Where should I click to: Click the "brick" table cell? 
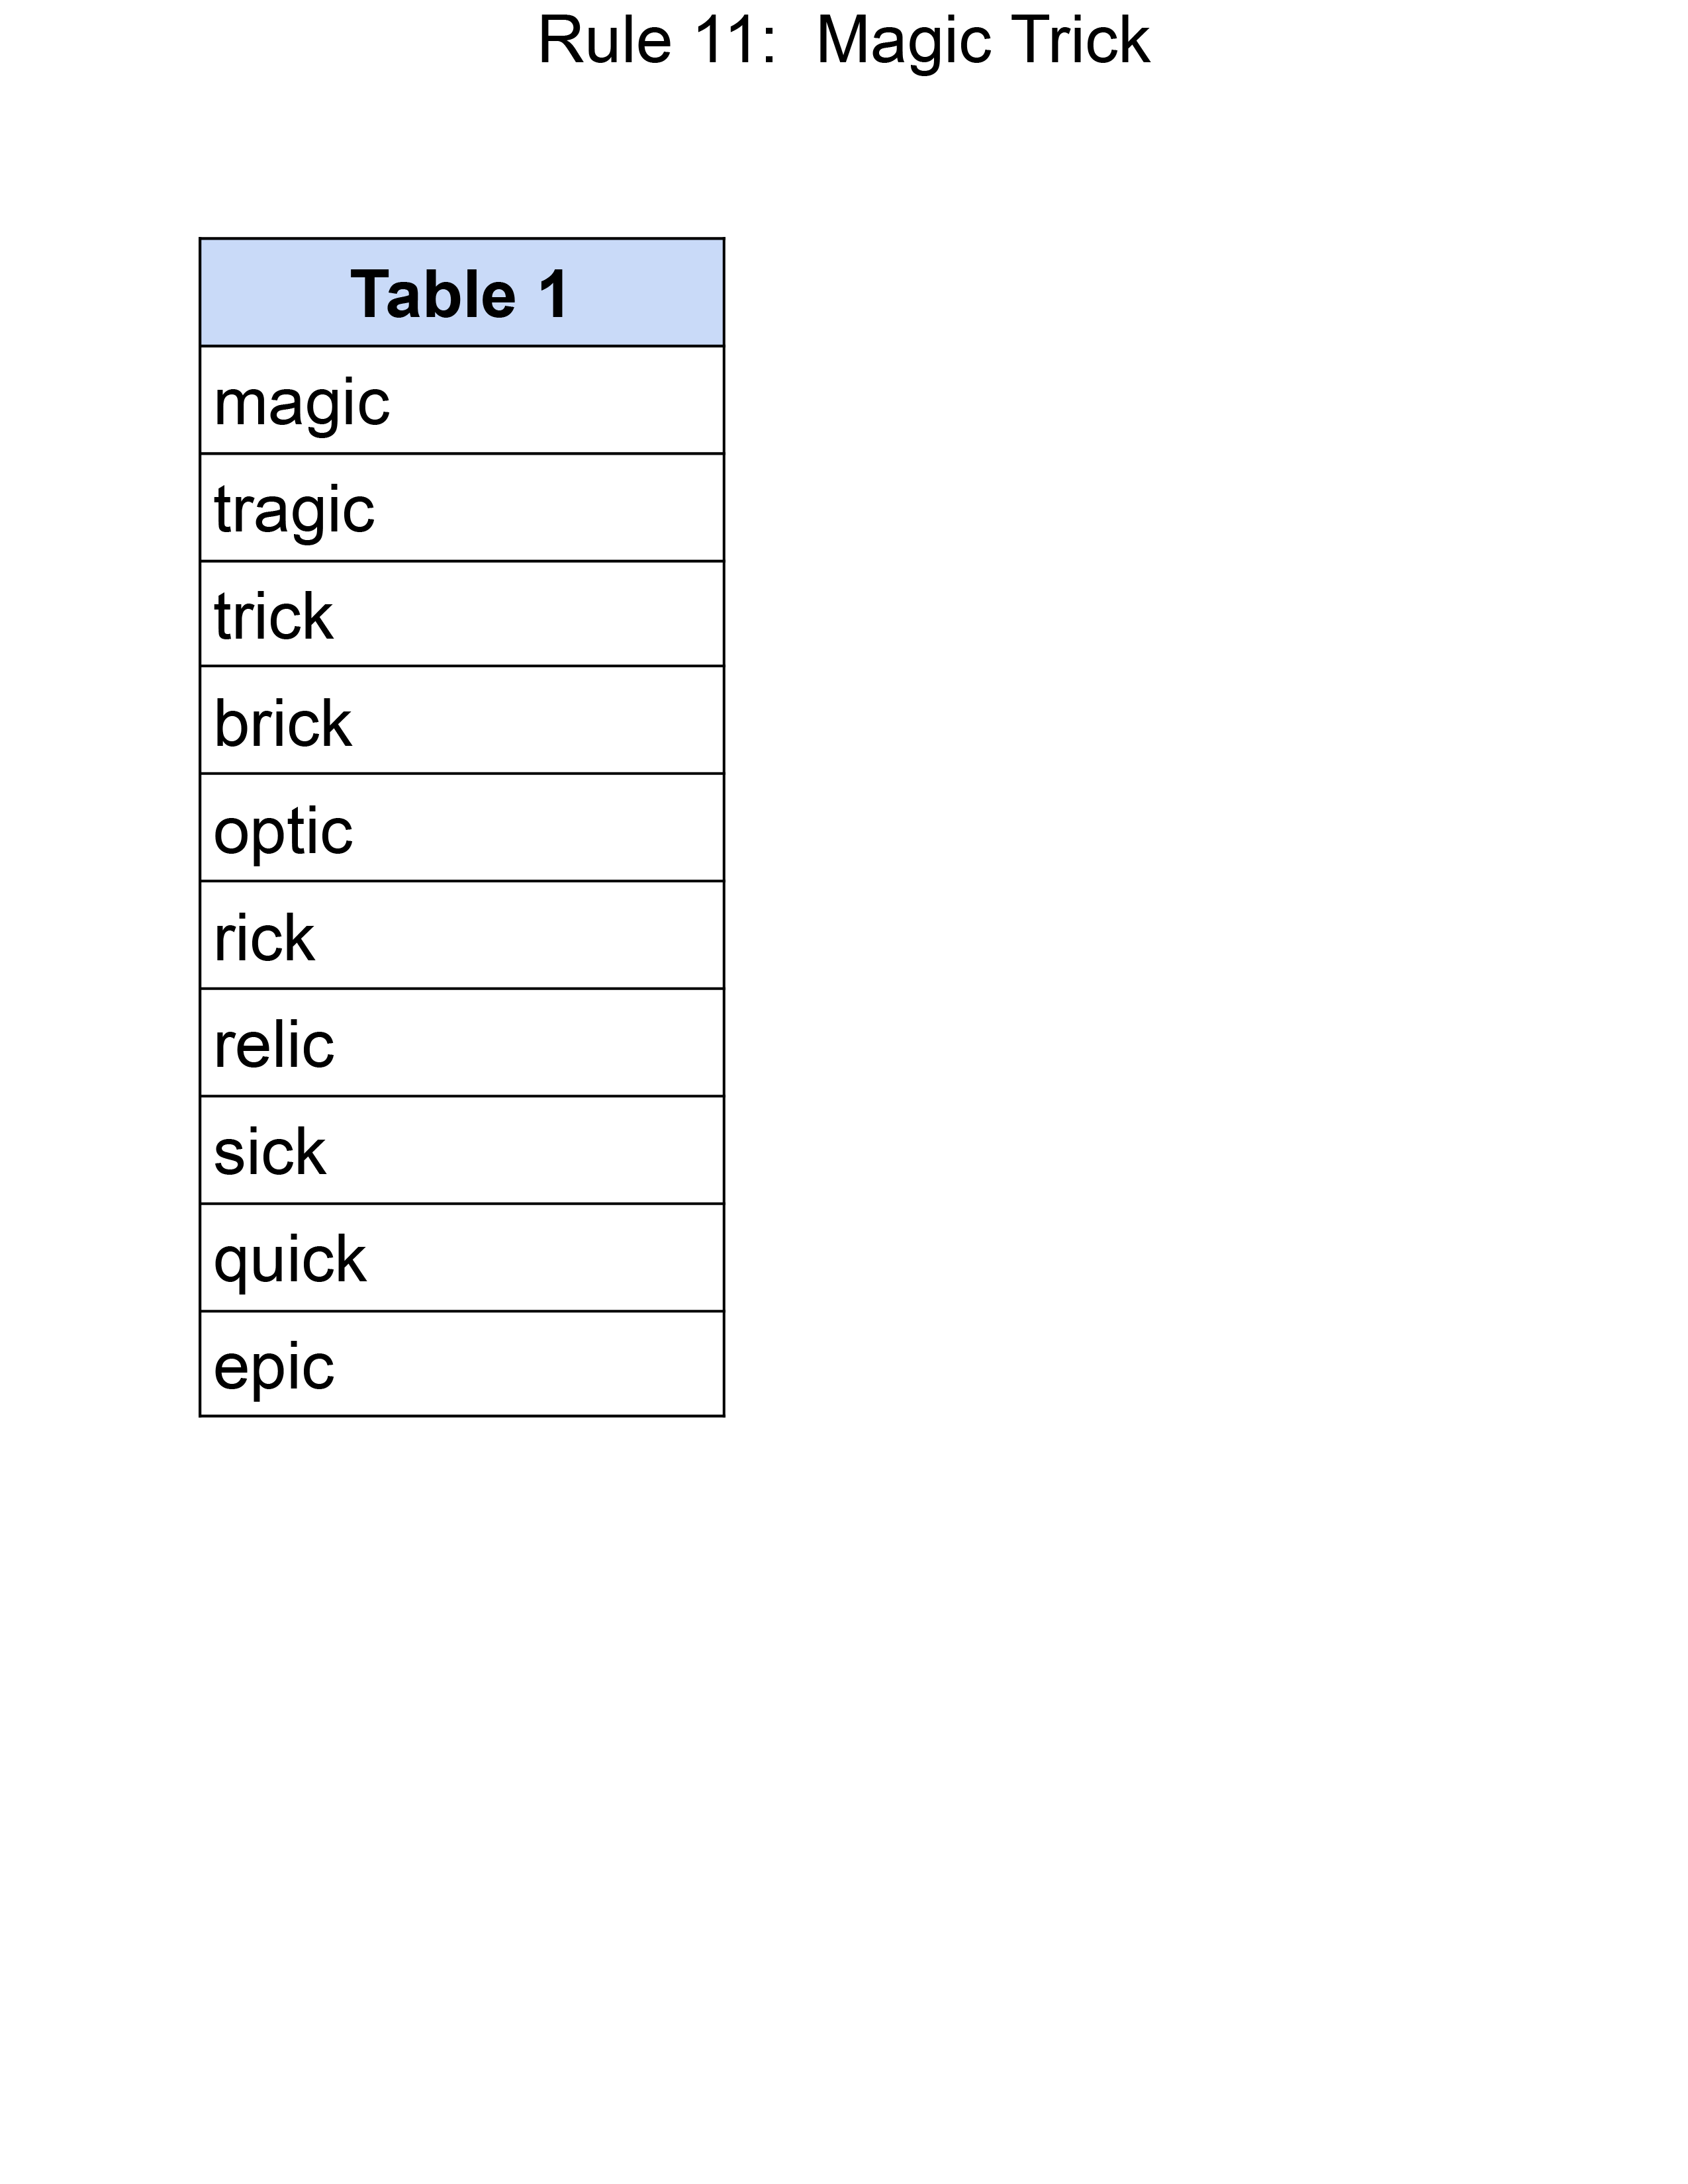462,720
